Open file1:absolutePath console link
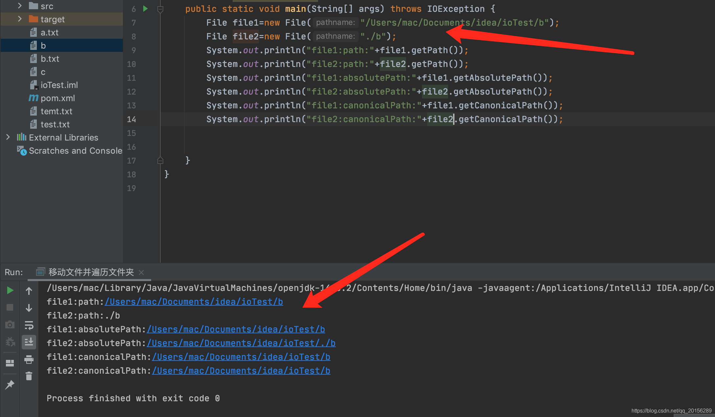Screen dimensions: 715x417 (x=236, y=329)
